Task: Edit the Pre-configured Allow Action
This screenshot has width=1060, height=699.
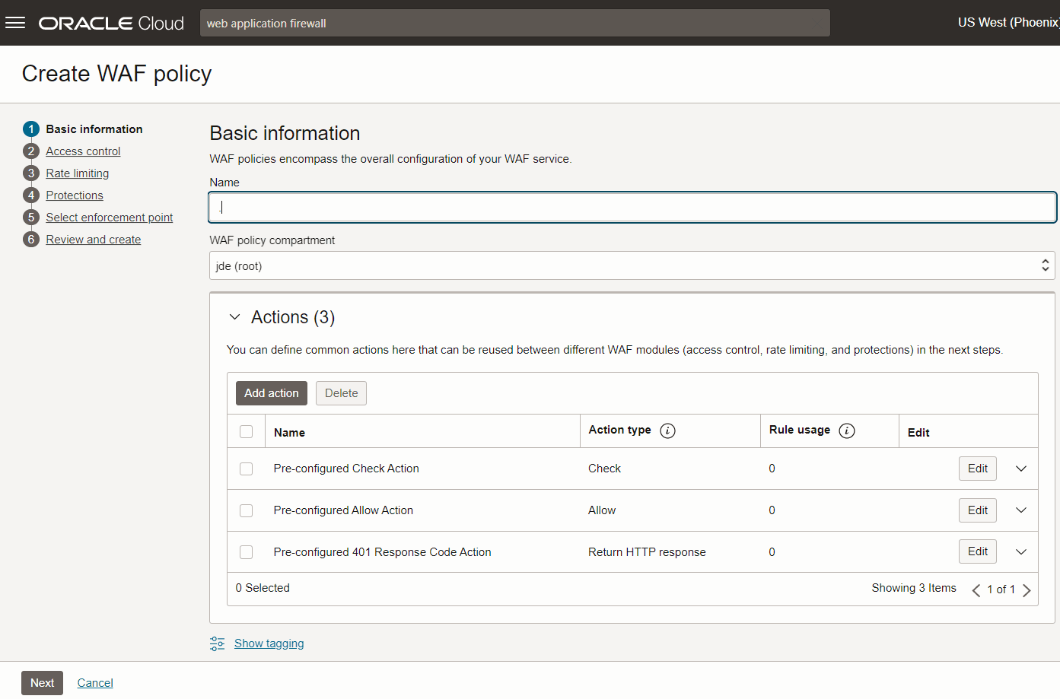Action: click(977, 510)
